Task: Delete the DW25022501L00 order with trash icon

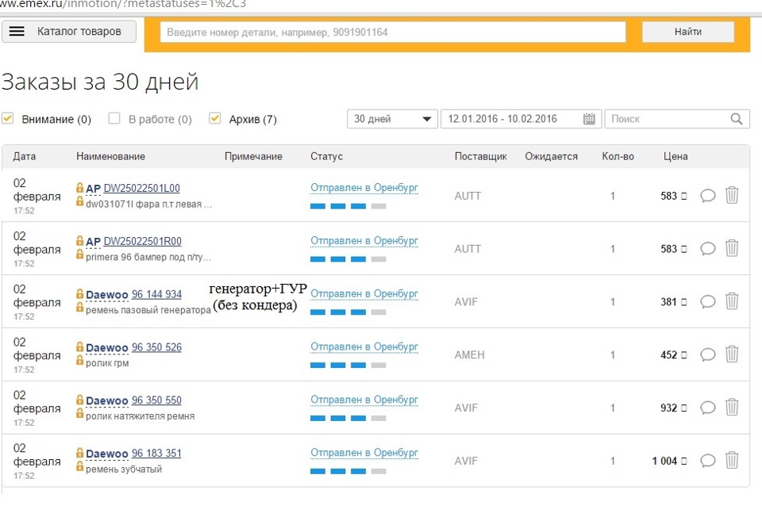Action: point(732,195)
